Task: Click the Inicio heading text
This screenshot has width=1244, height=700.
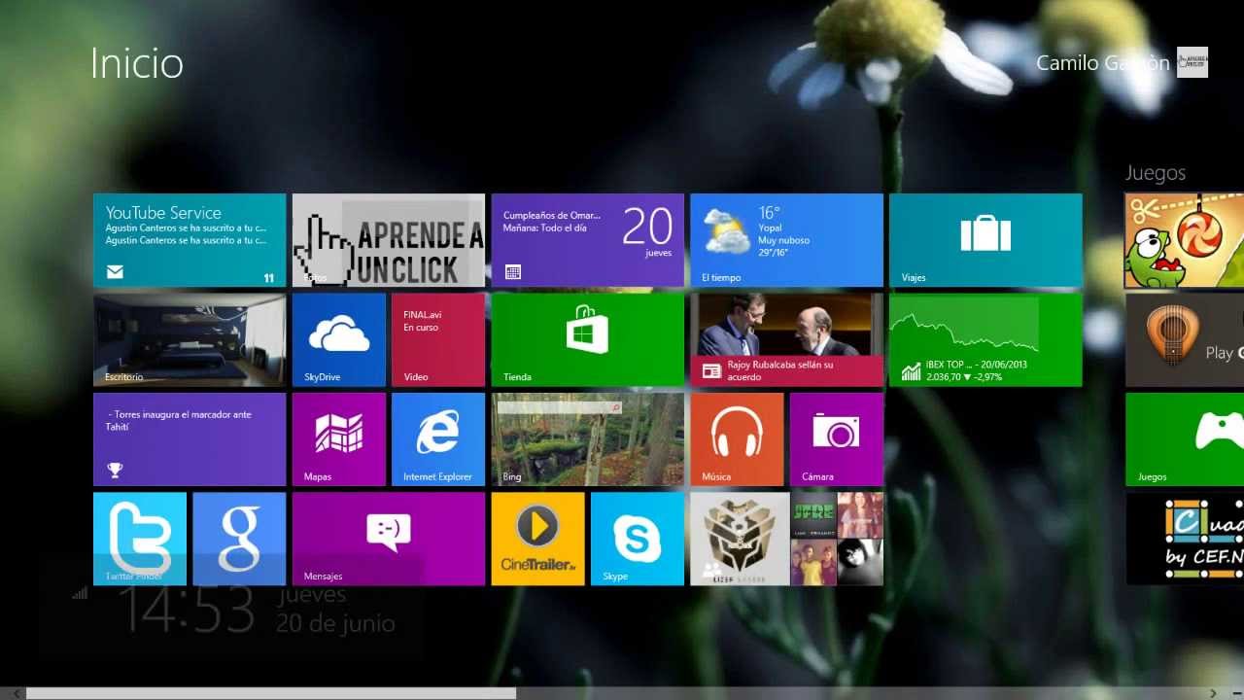Action: 137,63
